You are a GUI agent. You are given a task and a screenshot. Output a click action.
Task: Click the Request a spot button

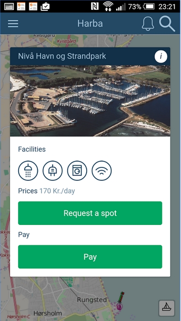pyautogui.click(x=90, y=213)
